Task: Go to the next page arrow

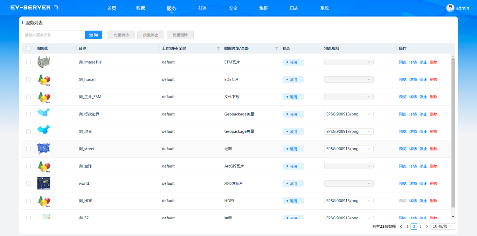Action: pos(427,226)
